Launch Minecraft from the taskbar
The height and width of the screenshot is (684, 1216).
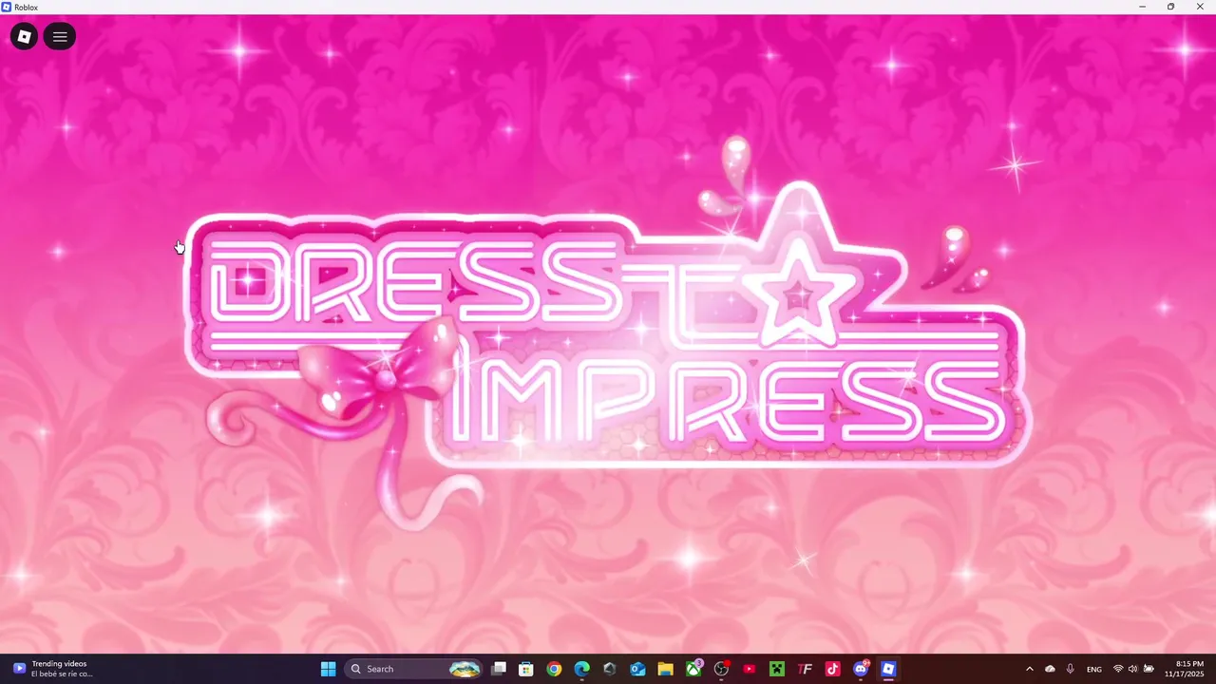(x=777, y=669)
